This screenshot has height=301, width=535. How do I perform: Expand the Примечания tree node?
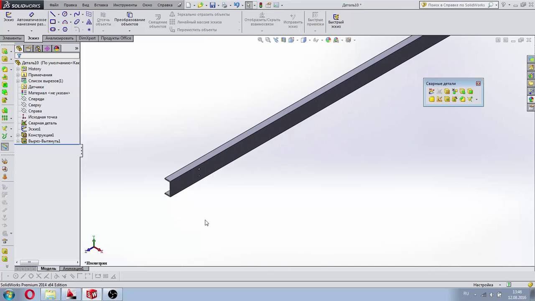point(18,75)
